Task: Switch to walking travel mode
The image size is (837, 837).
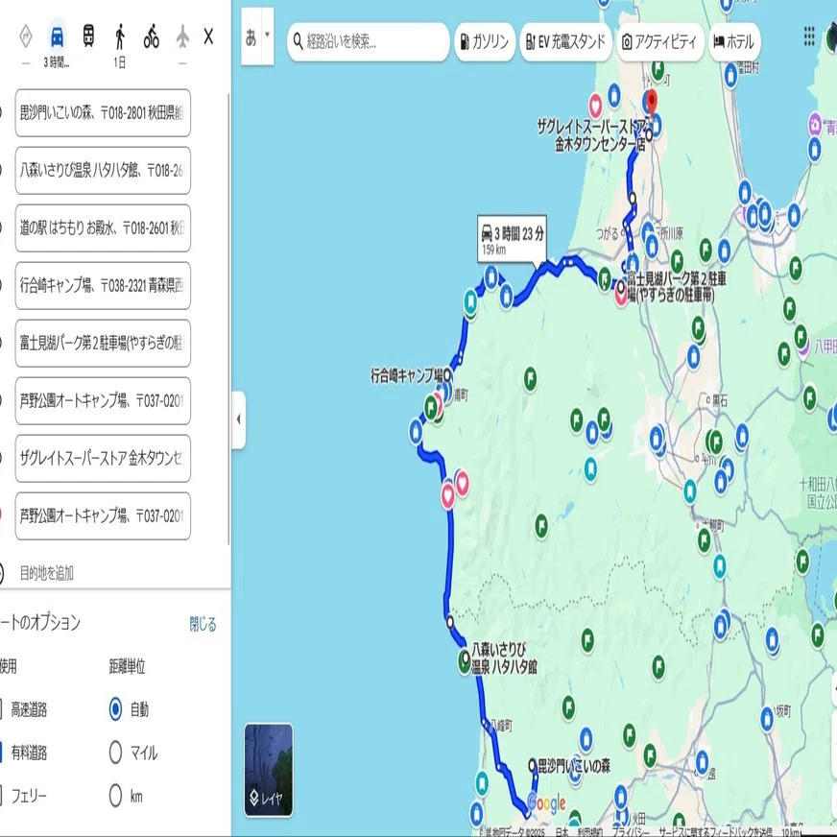Action: (x=120, y=36)
